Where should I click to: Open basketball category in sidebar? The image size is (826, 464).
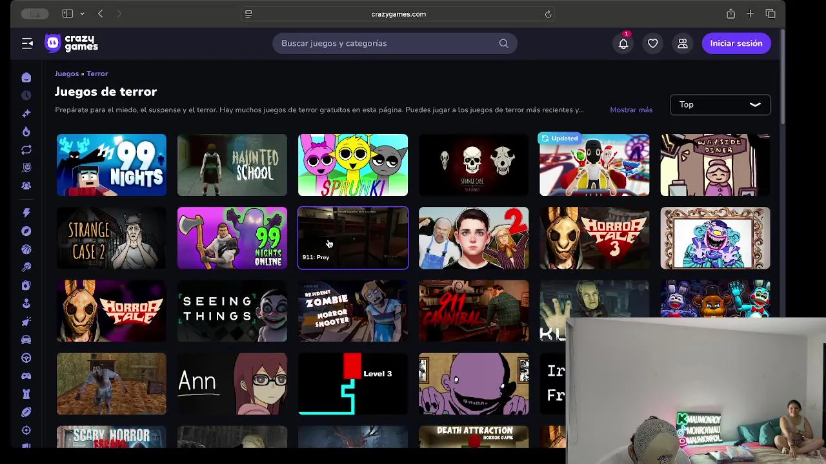(26, 249)
